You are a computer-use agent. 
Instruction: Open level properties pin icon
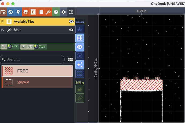pos(18,12)
